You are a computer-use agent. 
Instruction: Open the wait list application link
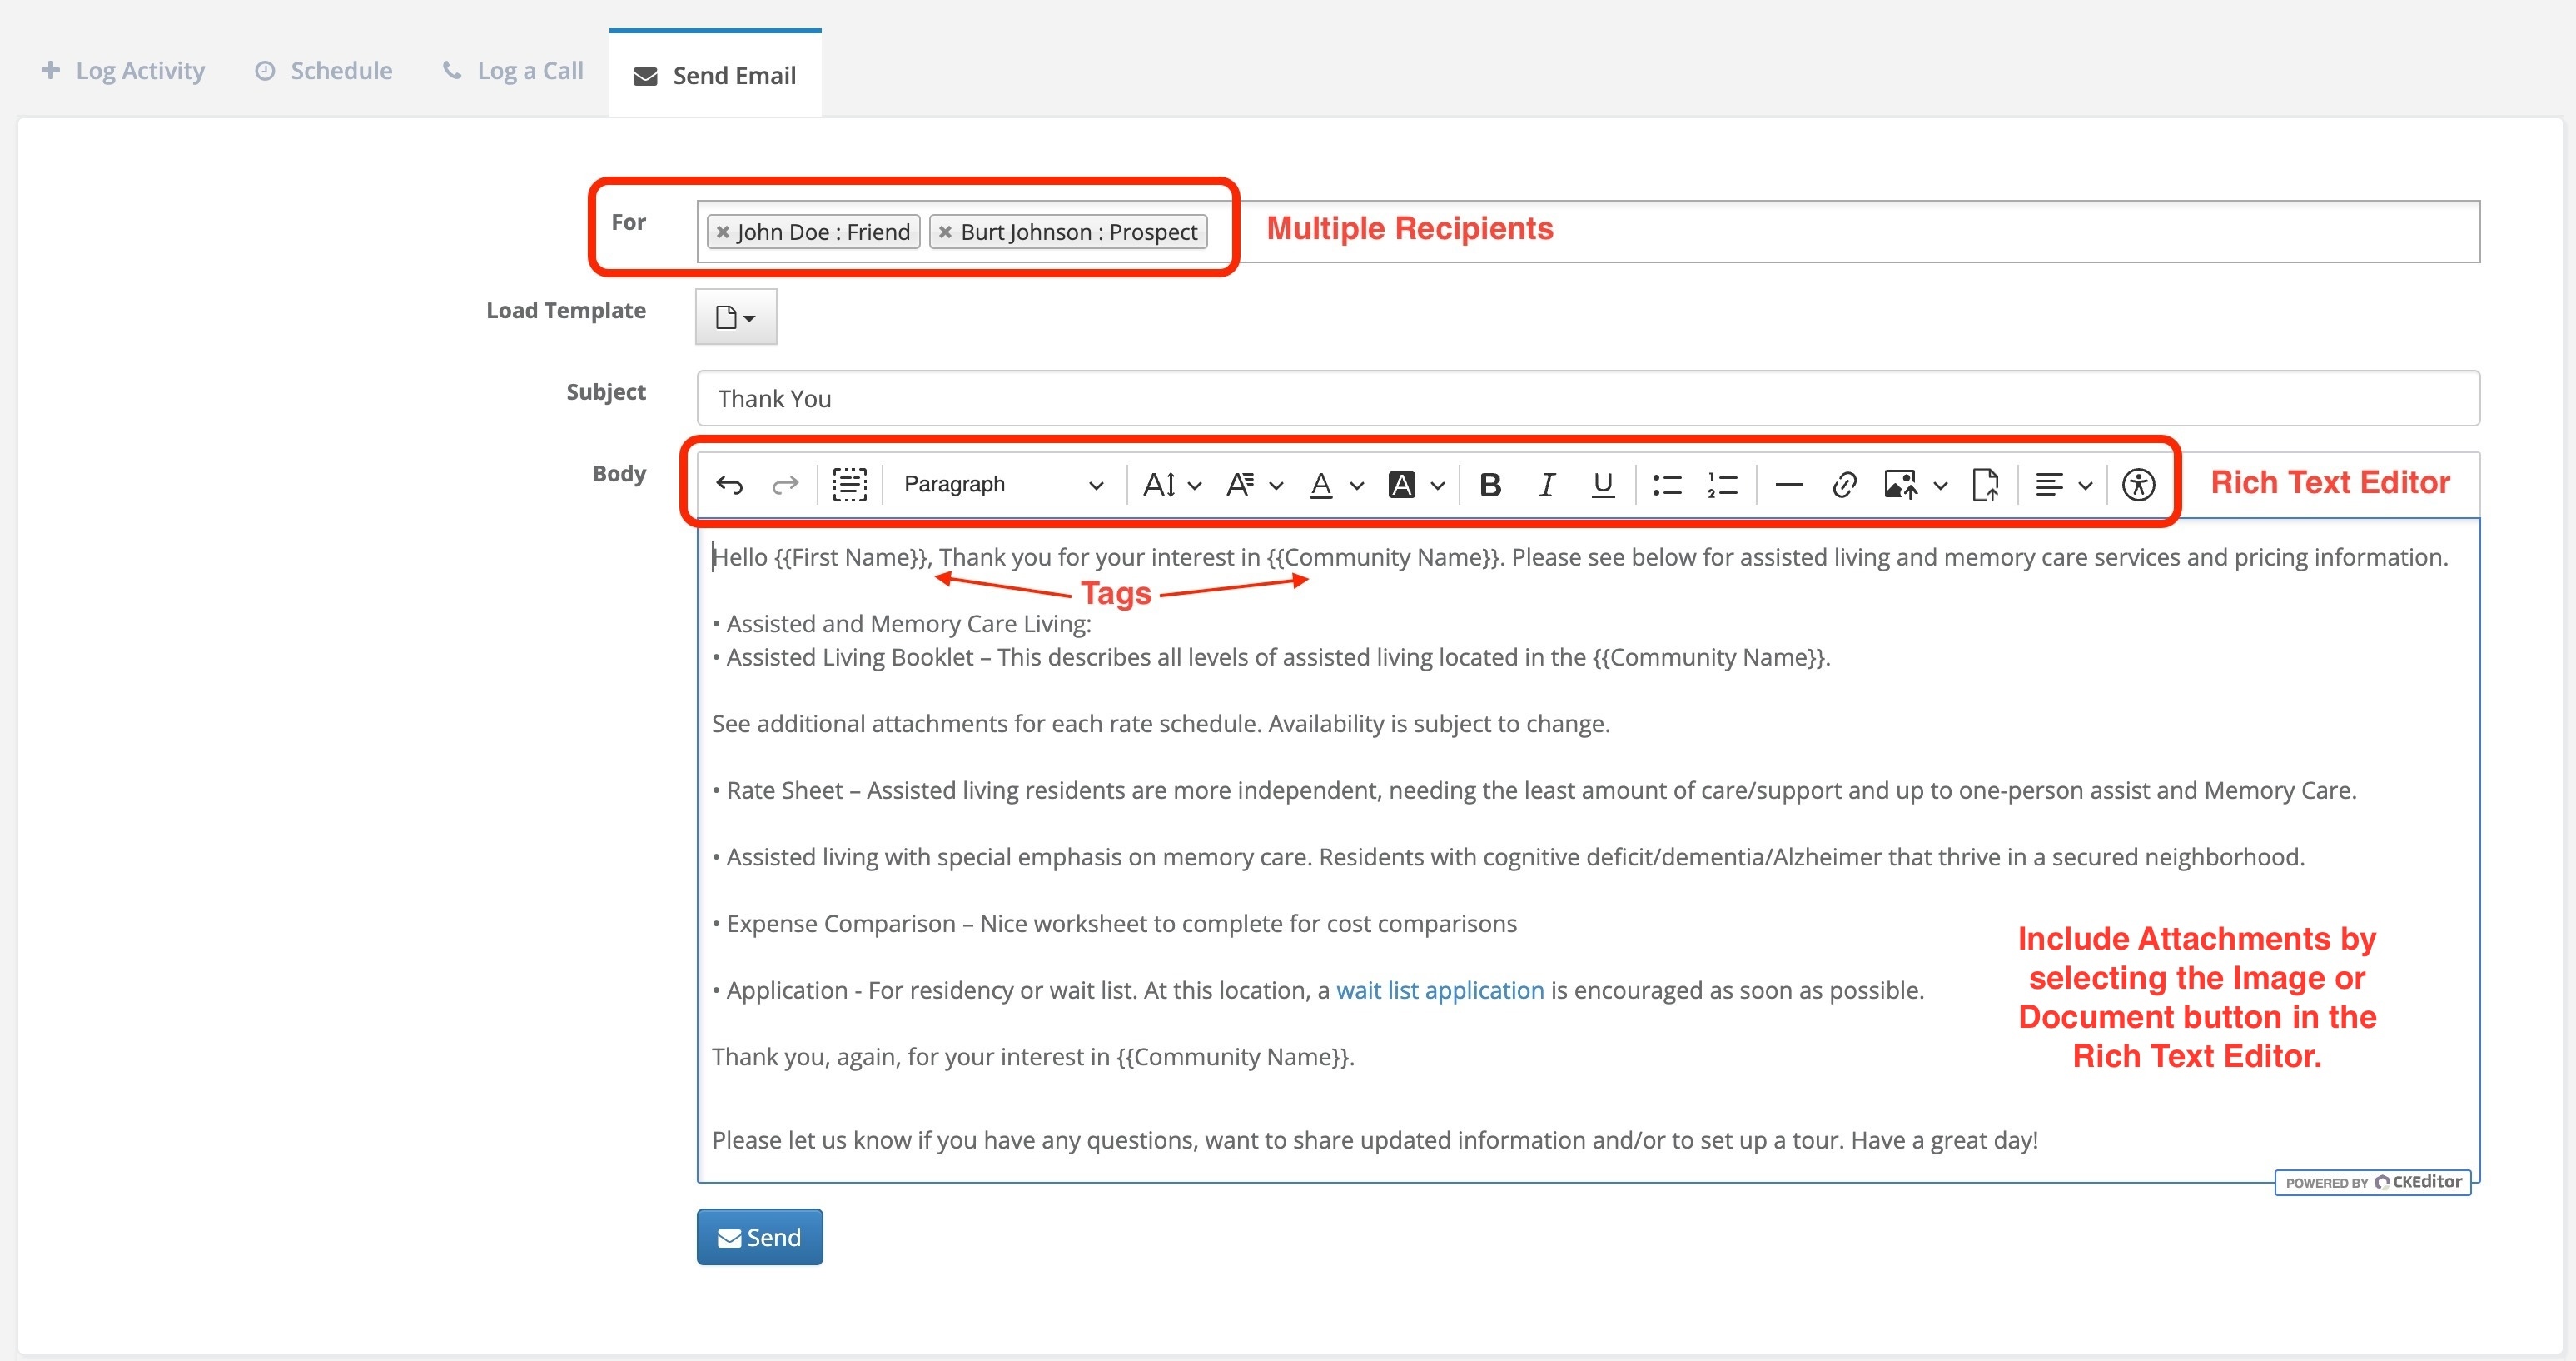click(x=1439, y=990)
